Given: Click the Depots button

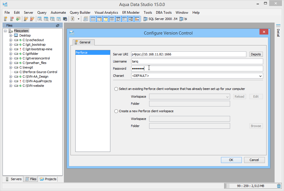Looking at the screenshot, I should [x=256, y=54].
